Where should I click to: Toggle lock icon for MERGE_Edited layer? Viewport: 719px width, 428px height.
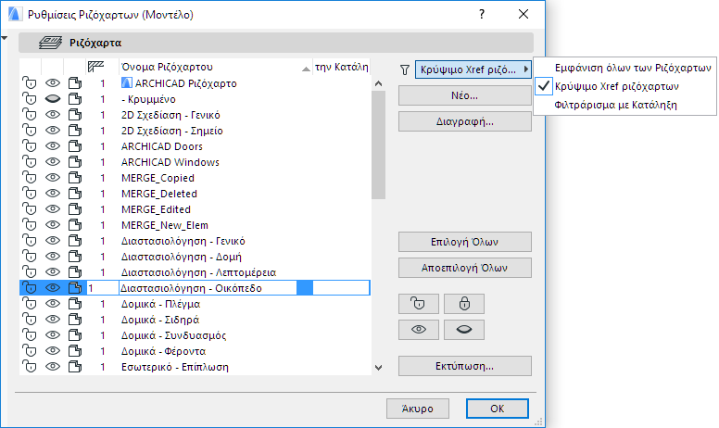coord(30,209)
